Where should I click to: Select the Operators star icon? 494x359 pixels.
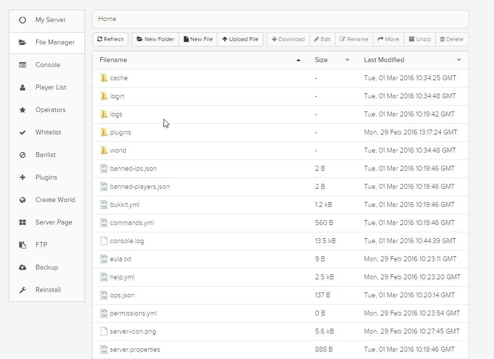tap(23, 110)
